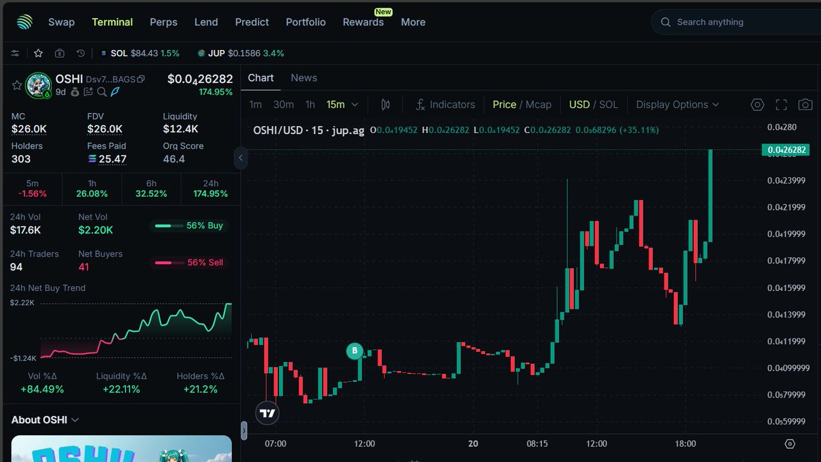Open the Portfolio page
821x462 pixels.
coord(306,22)
